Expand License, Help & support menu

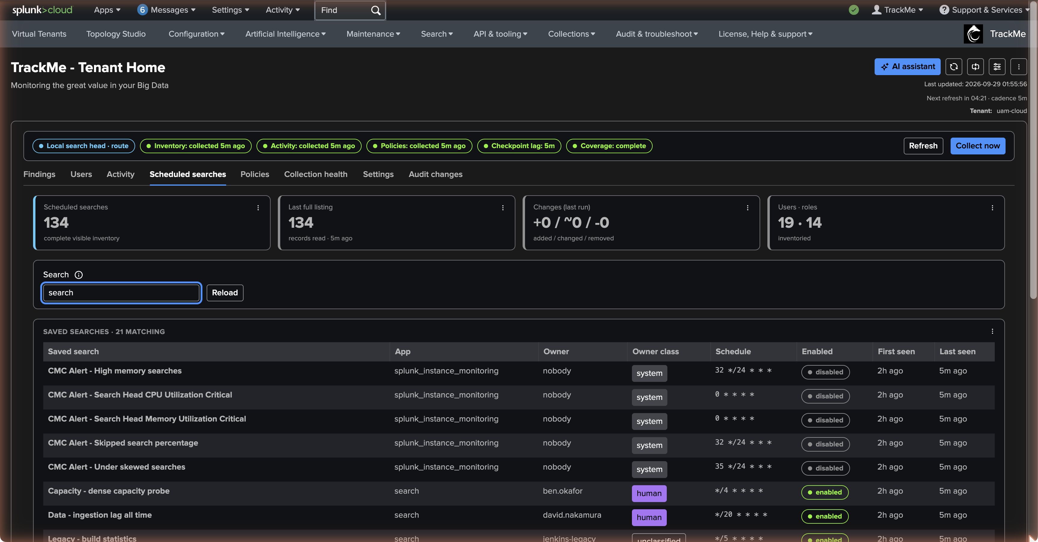pos(765,34)
